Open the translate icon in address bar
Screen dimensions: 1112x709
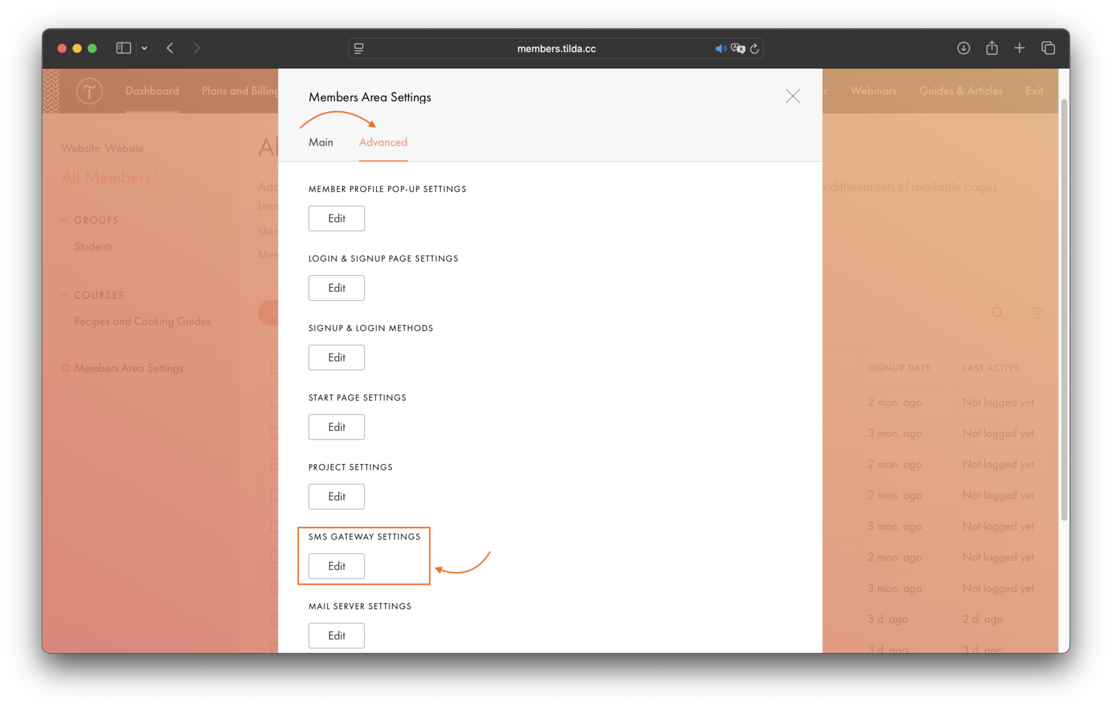(739, 48)
